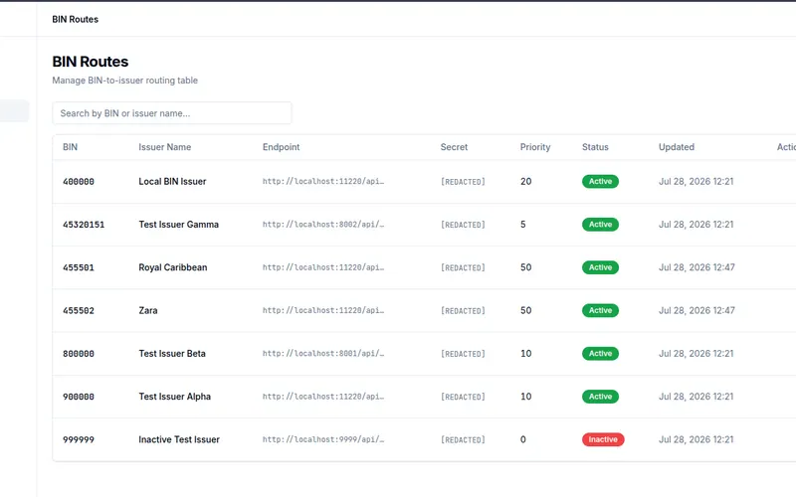Select priority 50 in the Royal Caribbean row
This screenshot has height=497, width=796.
526,267
